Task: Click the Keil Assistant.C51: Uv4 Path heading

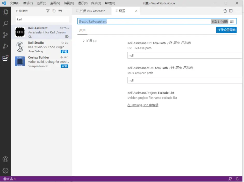Action: pos(146,43)
